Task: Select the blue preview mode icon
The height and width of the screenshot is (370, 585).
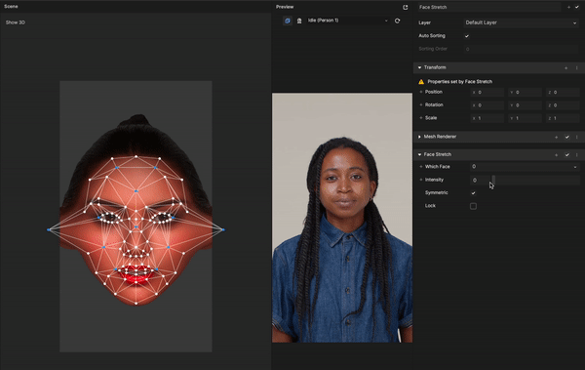Action: pyautogui.click(x=288, y=21)
